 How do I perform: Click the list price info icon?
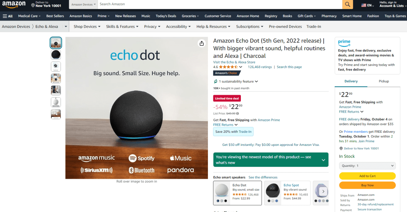[x=238, y=114]
